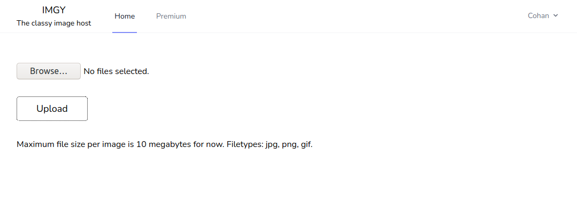
Task: Click the file input field area
Action: (x=83, y=71)
